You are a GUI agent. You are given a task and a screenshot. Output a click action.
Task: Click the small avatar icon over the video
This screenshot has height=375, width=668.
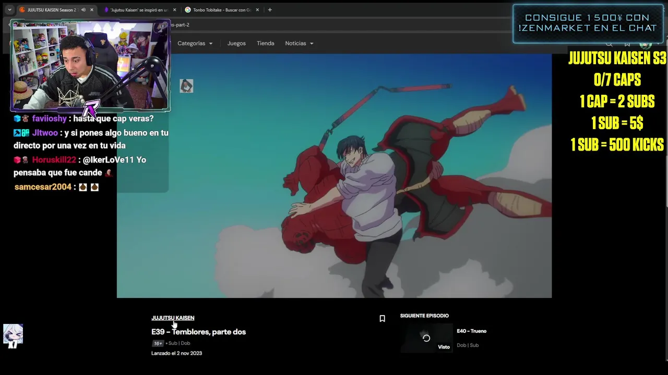186,86
